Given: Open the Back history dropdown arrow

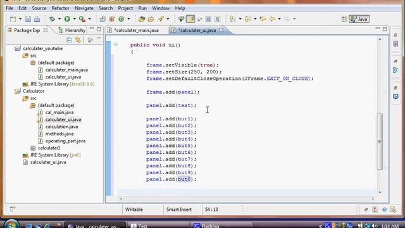Looking at the screenshot, I should (x=280, y=19).
